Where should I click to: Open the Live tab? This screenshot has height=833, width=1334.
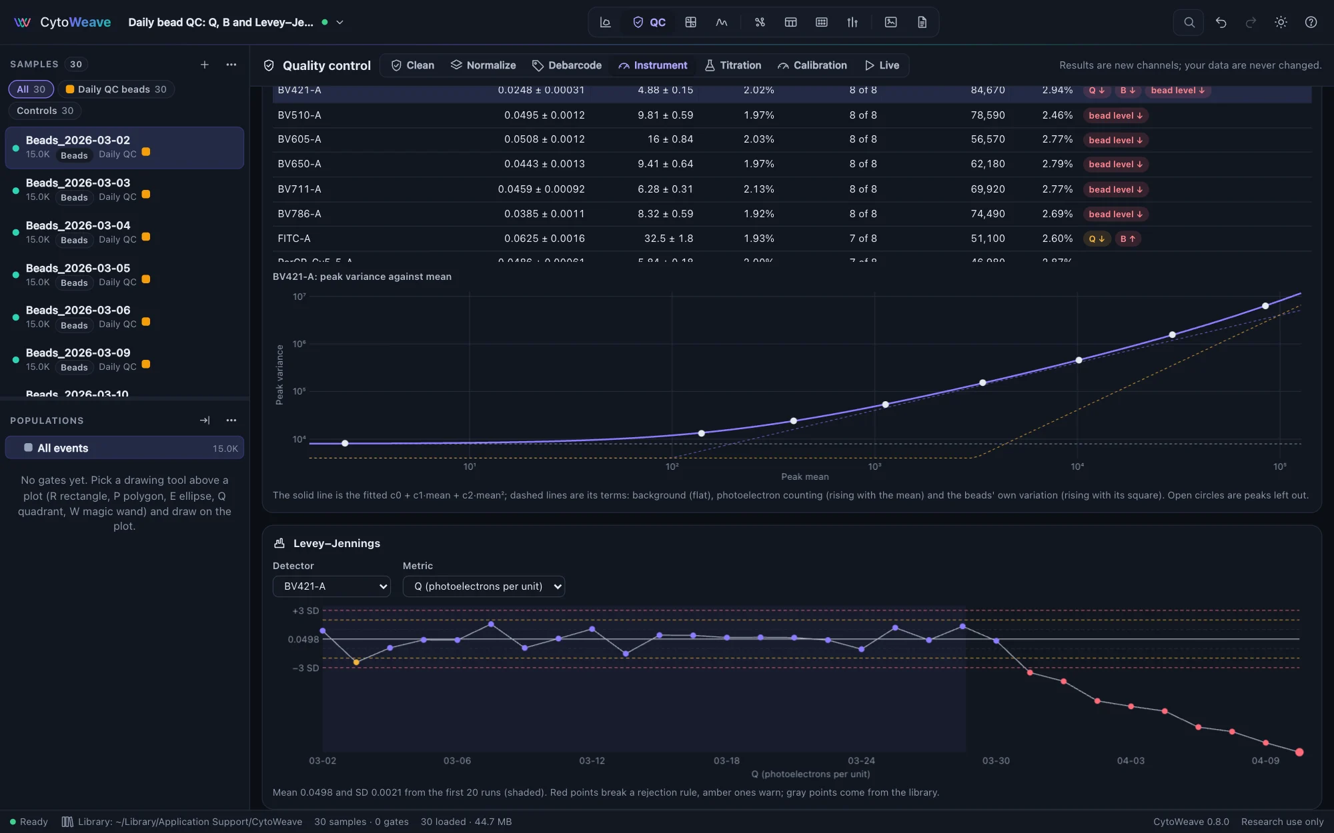click(x=882, y=65)
